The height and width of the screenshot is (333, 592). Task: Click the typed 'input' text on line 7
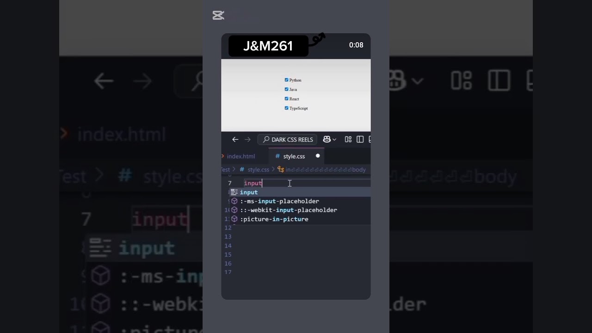click(253, 183)
